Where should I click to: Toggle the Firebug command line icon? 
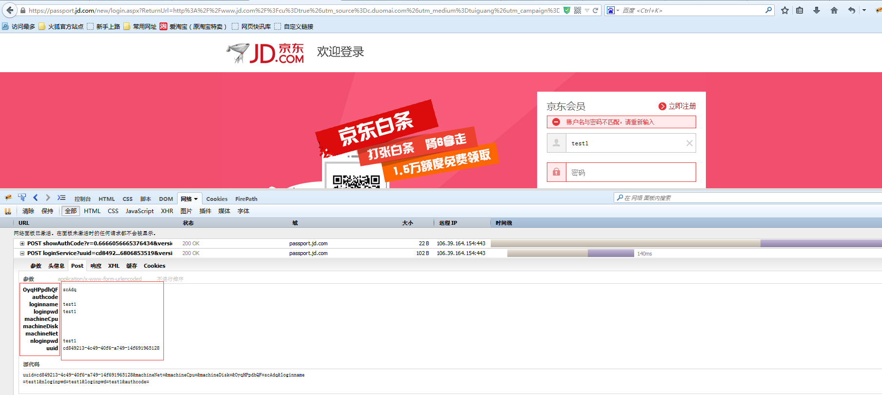pos(61,197)
